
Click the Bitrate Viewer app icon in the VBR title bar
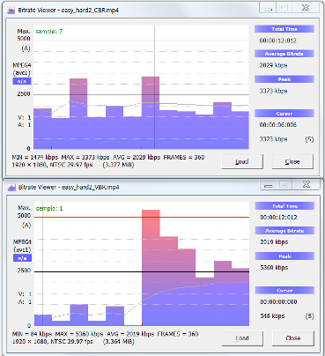pyautogui.click(x=11, y=187)
